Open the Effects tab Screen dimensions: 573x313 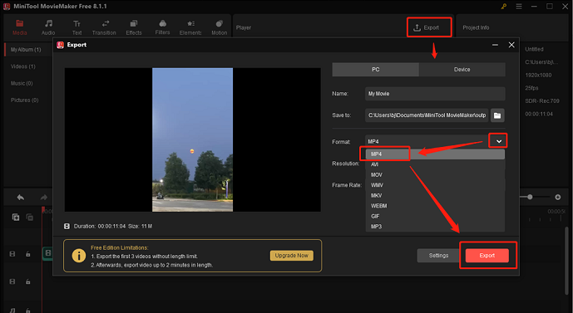[x=134, y=27]
